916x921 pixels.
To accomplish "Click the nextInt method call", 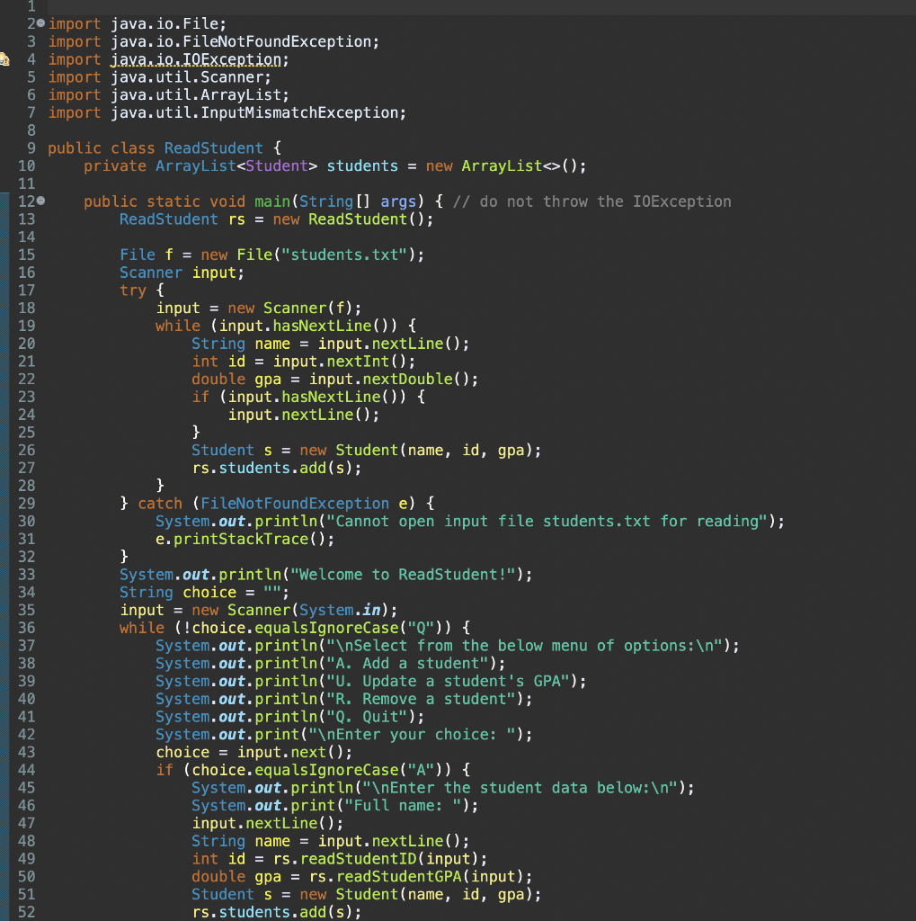I will [358, 362].
